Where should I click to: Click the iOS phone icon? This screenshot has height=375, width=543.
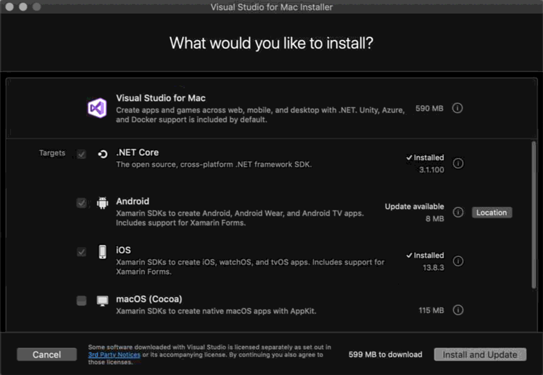[x=102, y=252]
